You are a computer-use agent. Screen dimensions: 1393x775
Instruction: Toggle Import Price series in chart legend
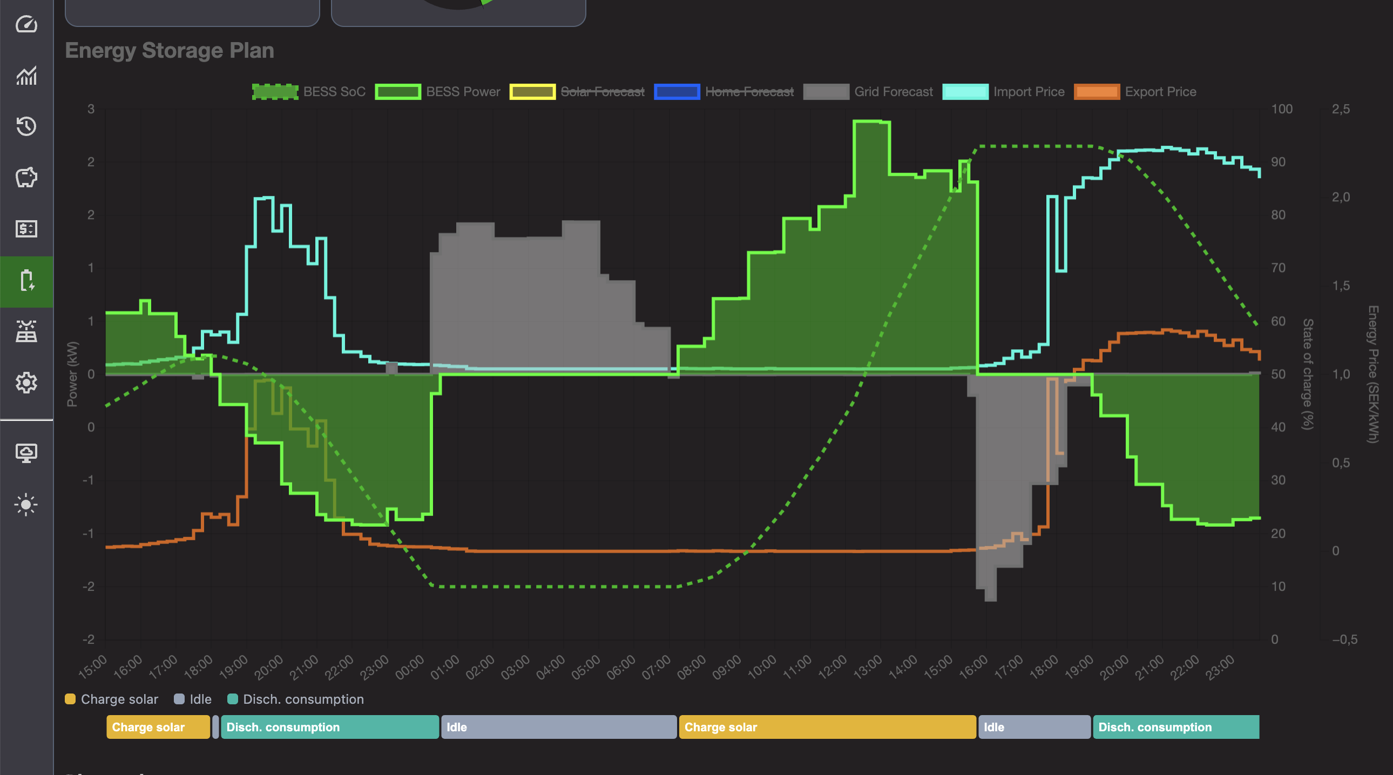click(1003, 92)
